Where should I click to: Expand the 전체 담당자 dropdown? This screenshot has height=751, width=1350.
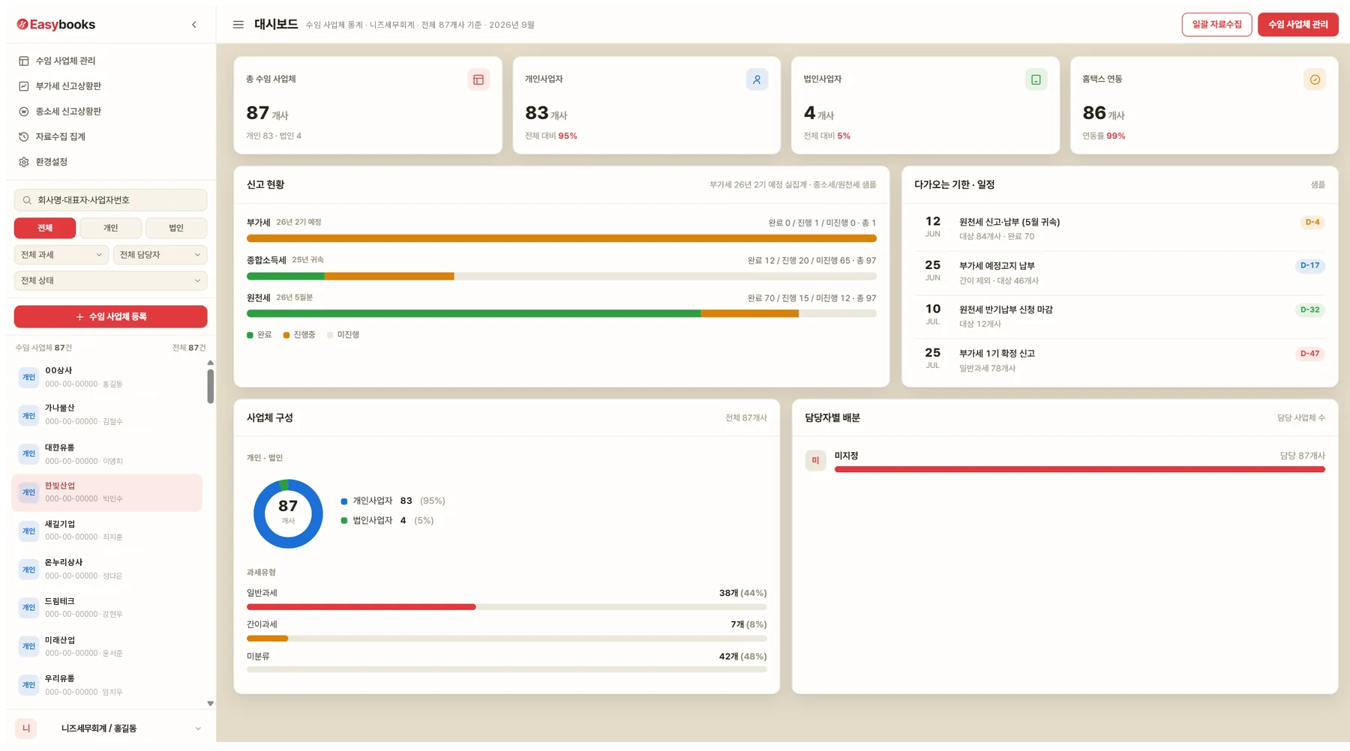(x=160, y=255)
